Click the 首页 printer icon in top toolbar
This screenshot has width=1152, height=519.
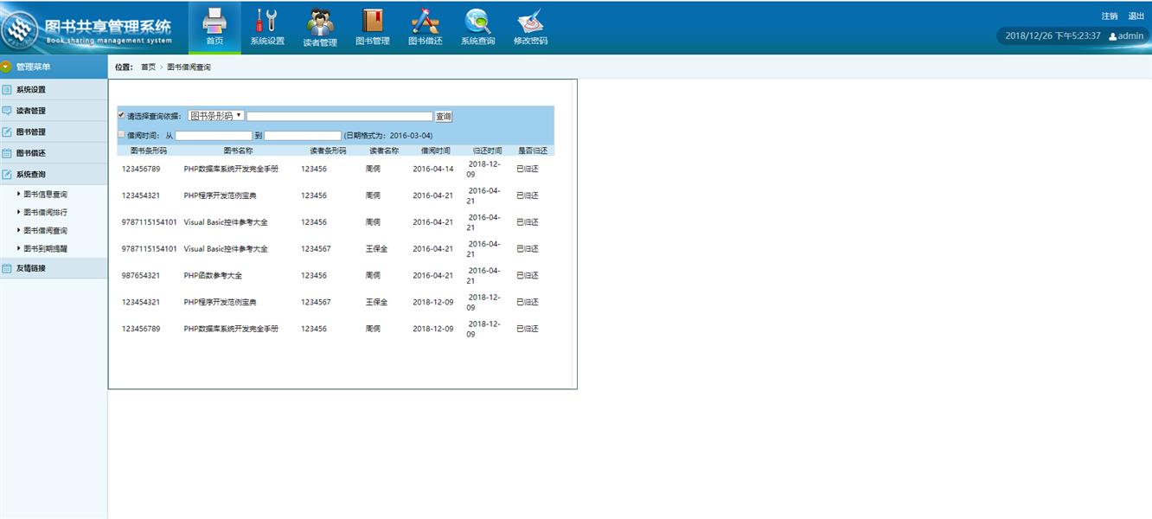(214, 21)
